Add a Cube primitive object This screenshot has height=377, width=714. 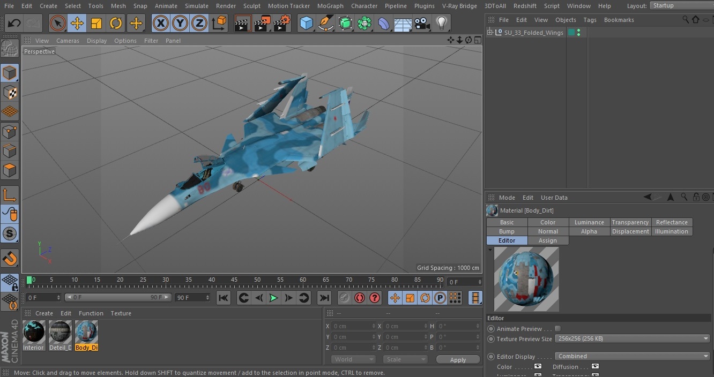point(306,23)
